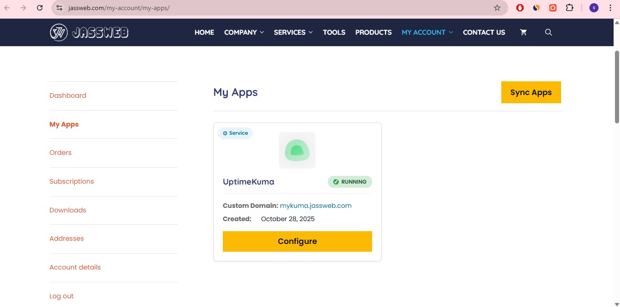Click the UptimeKuma app title
620x307 pixels.
[248, 182]
